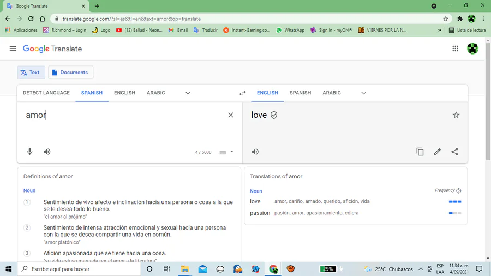Screen dimensions: 491x276
Task: Click the 'love' translation row
Action: point(355,201)
